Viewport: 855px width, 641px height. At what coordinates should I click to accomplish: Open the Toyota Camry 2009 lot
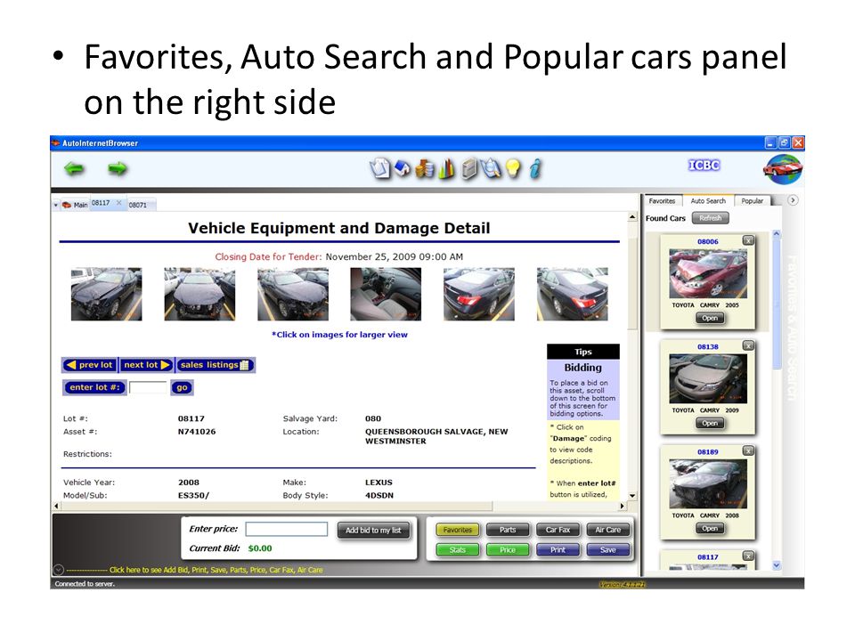710,424
